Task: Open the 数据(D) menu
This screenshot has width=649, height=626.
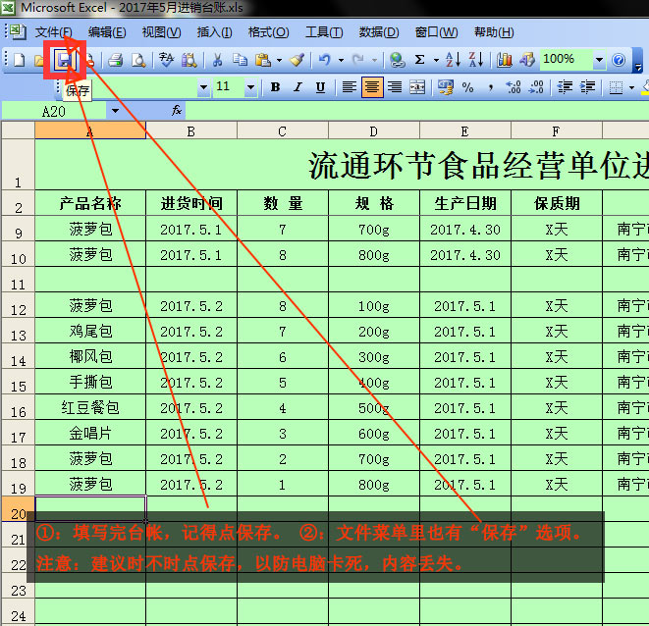Action: pos(378,32)
